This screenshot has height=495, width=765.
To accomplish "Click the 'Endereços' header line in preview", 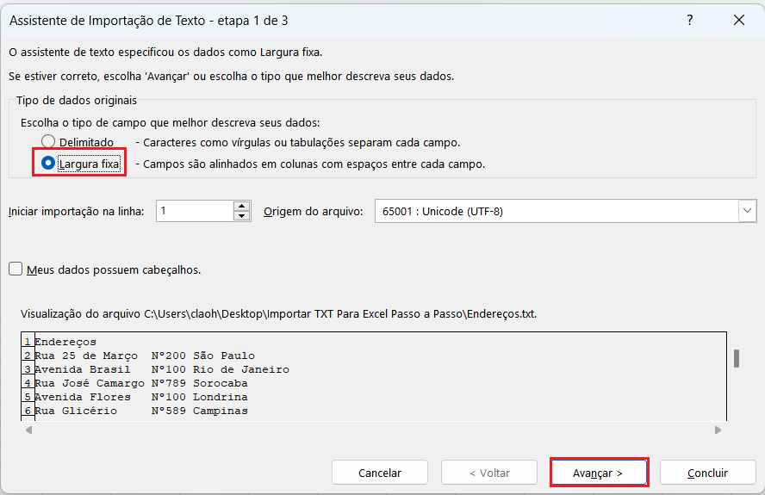I will (65, 342).
